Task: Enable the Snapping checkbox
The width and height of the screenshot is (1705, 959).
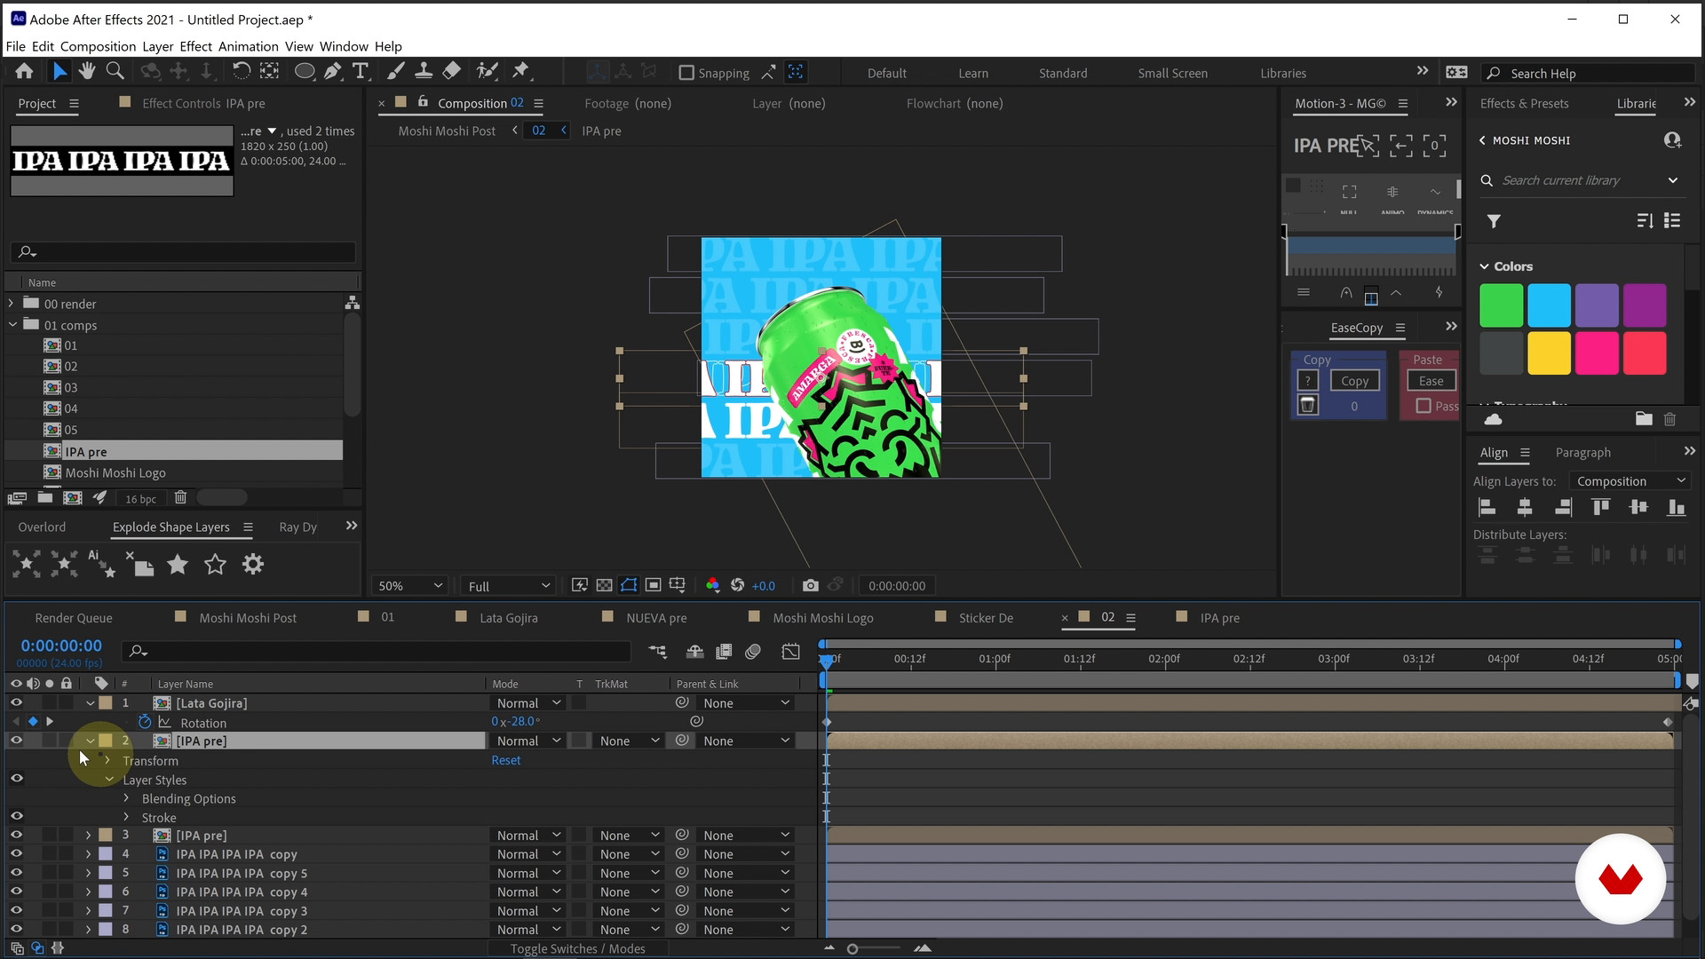Action: point(686,73)
